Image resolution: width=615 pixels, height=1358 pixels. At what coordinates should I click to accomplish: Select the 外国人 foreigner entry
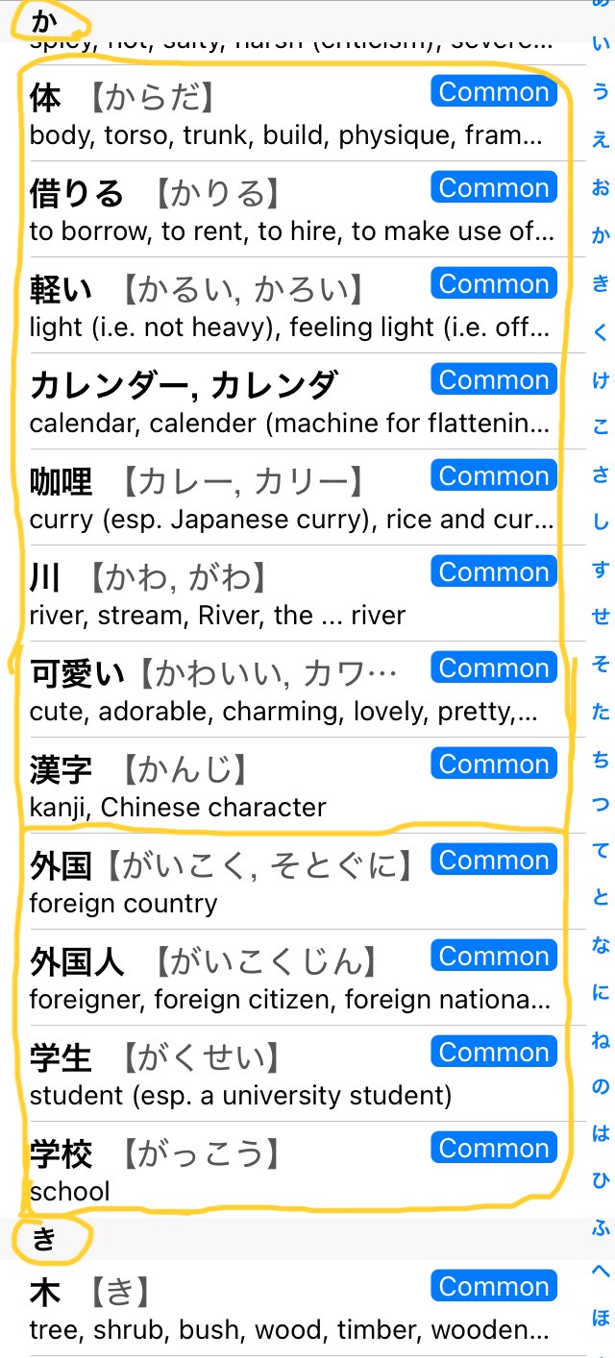coord(288,979)
